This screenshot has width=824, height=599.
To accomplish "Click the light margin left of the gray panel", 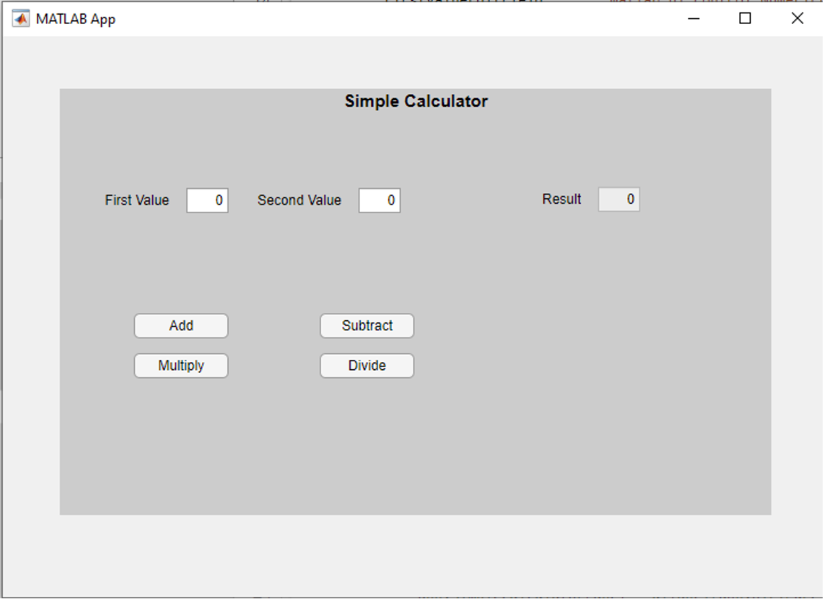I will 31,302.
